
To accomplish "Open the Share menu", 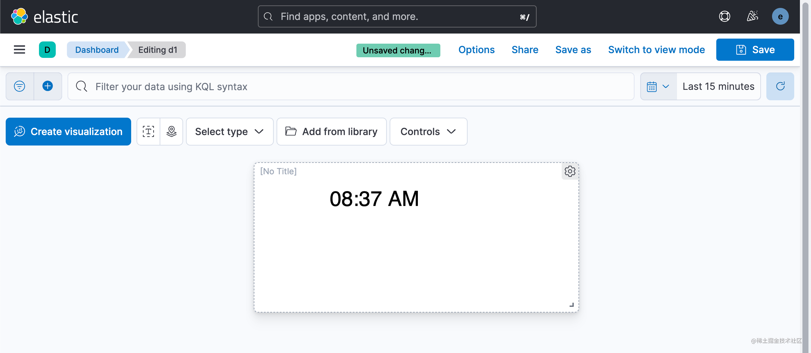I will (x=525, y=50).
